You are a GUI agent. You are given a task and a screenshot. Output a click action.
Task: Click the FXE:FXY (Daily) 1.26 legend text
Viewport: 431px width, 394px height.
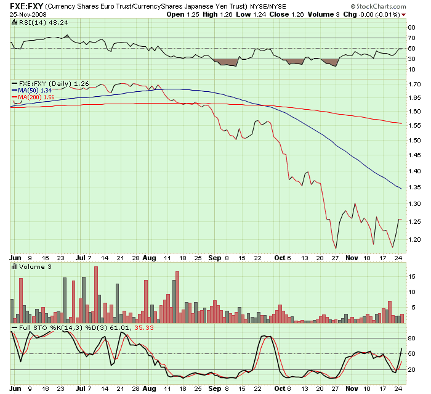point(54,83)
